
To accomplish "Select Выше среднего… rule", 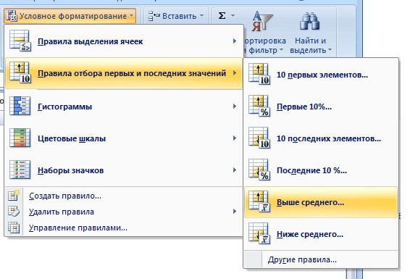I will tap(321, 202).
